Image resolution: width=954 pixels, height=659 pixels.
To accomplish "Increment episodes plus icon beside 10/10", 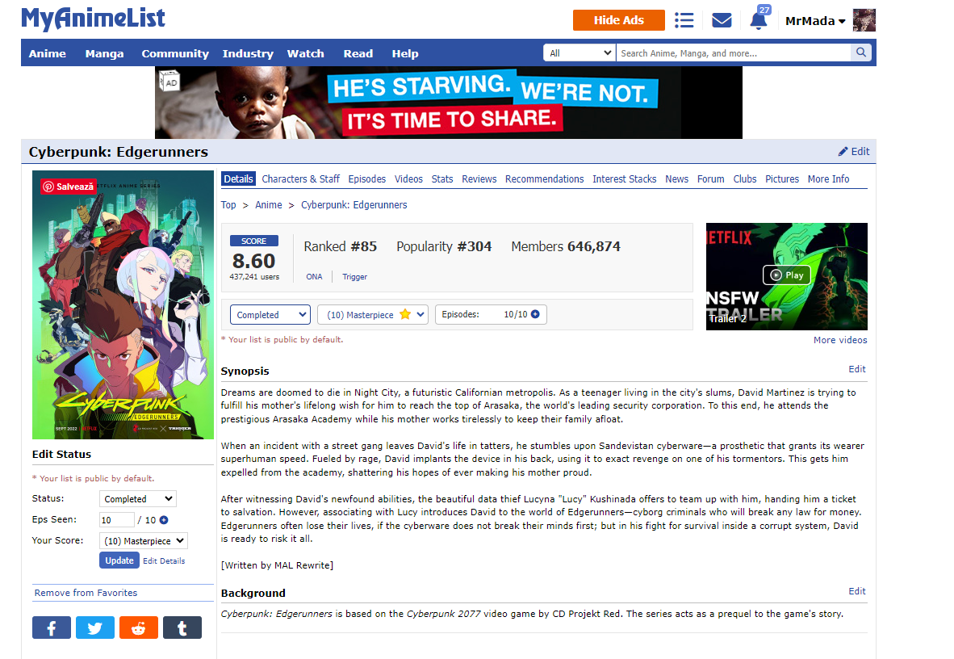I will click(x=535, y=314).
